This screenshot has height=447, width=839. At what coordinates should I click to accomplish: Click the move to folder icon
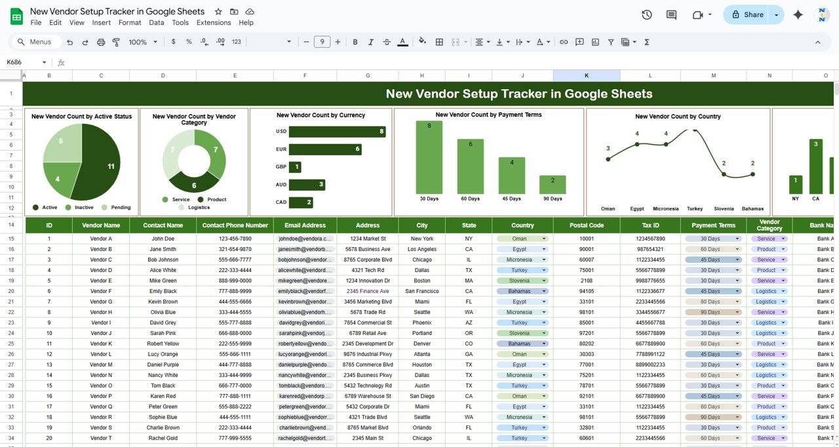pos(234,12)
